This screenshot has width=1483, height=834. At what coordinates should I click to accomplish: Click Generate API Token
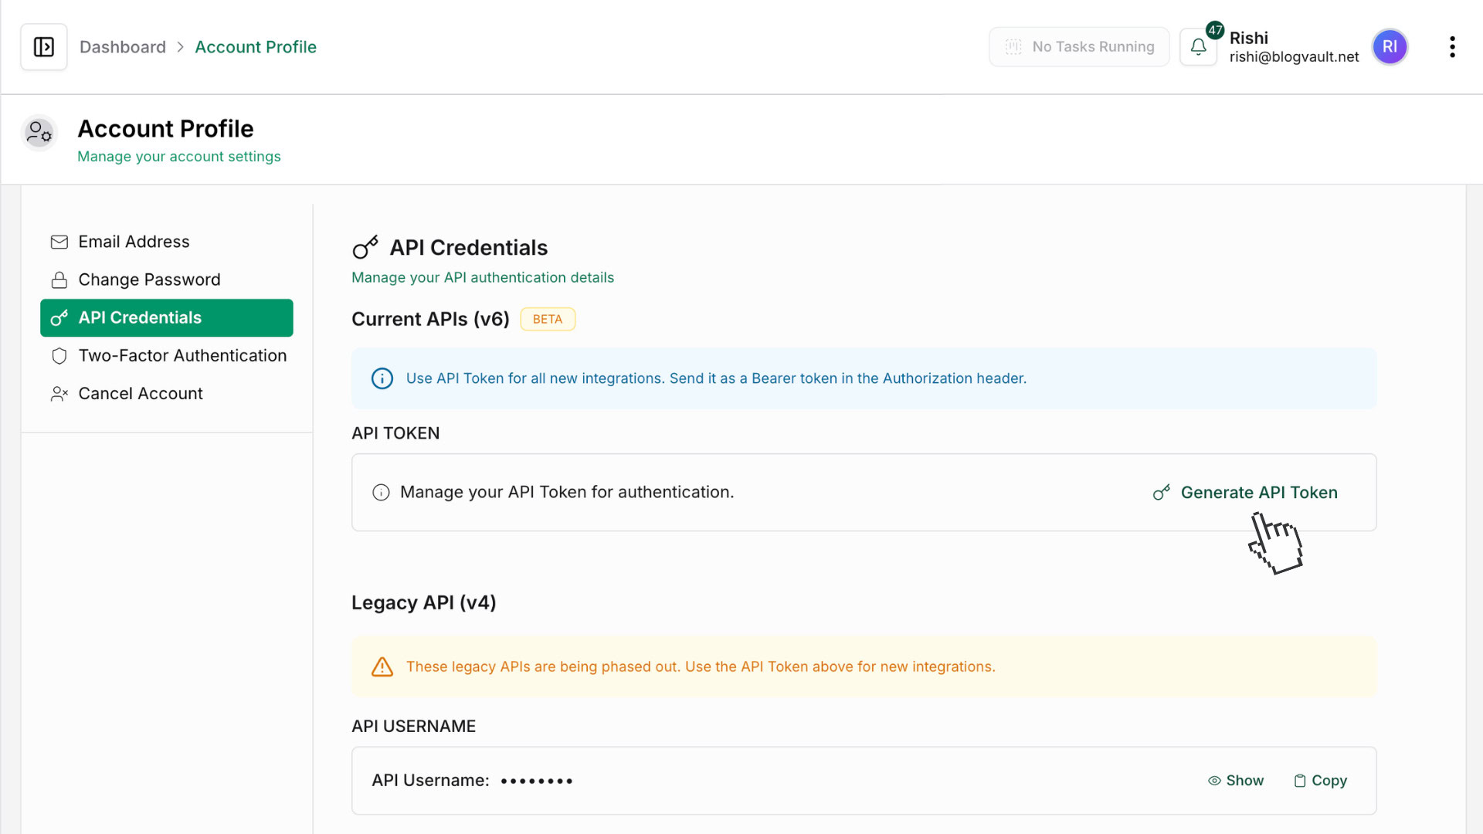pyautogui.click(x=1245, y=493)
